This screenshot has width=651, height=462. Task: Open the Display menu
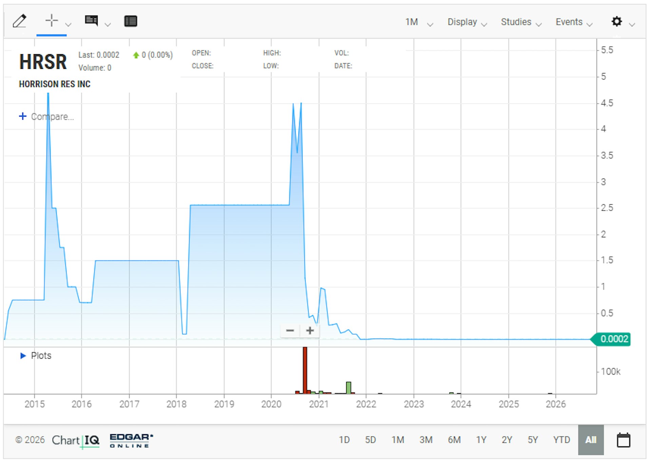467,22
